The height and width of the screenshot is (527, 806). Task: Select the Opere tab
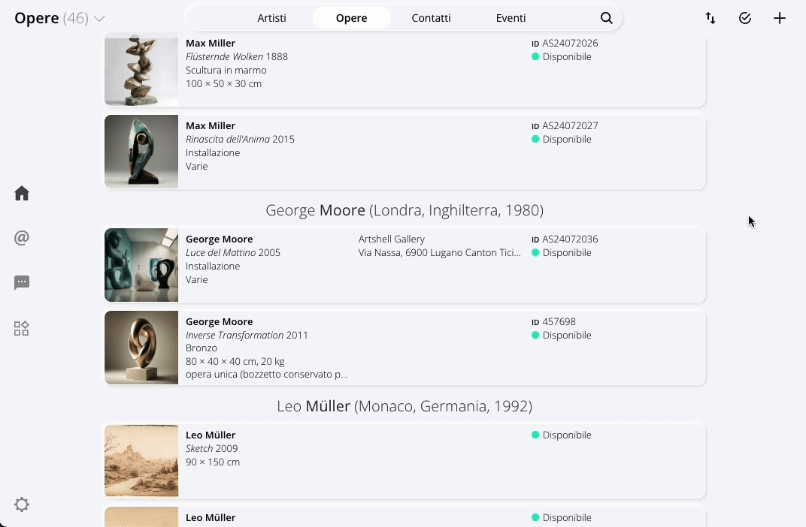(x=352, y=18)
